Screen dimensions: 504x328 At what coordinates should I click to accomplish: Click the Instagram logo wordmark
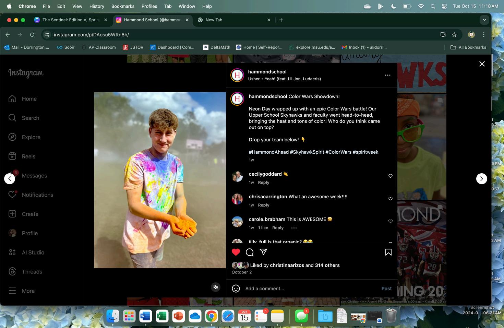pyautogui.click(x=26, y=73)
